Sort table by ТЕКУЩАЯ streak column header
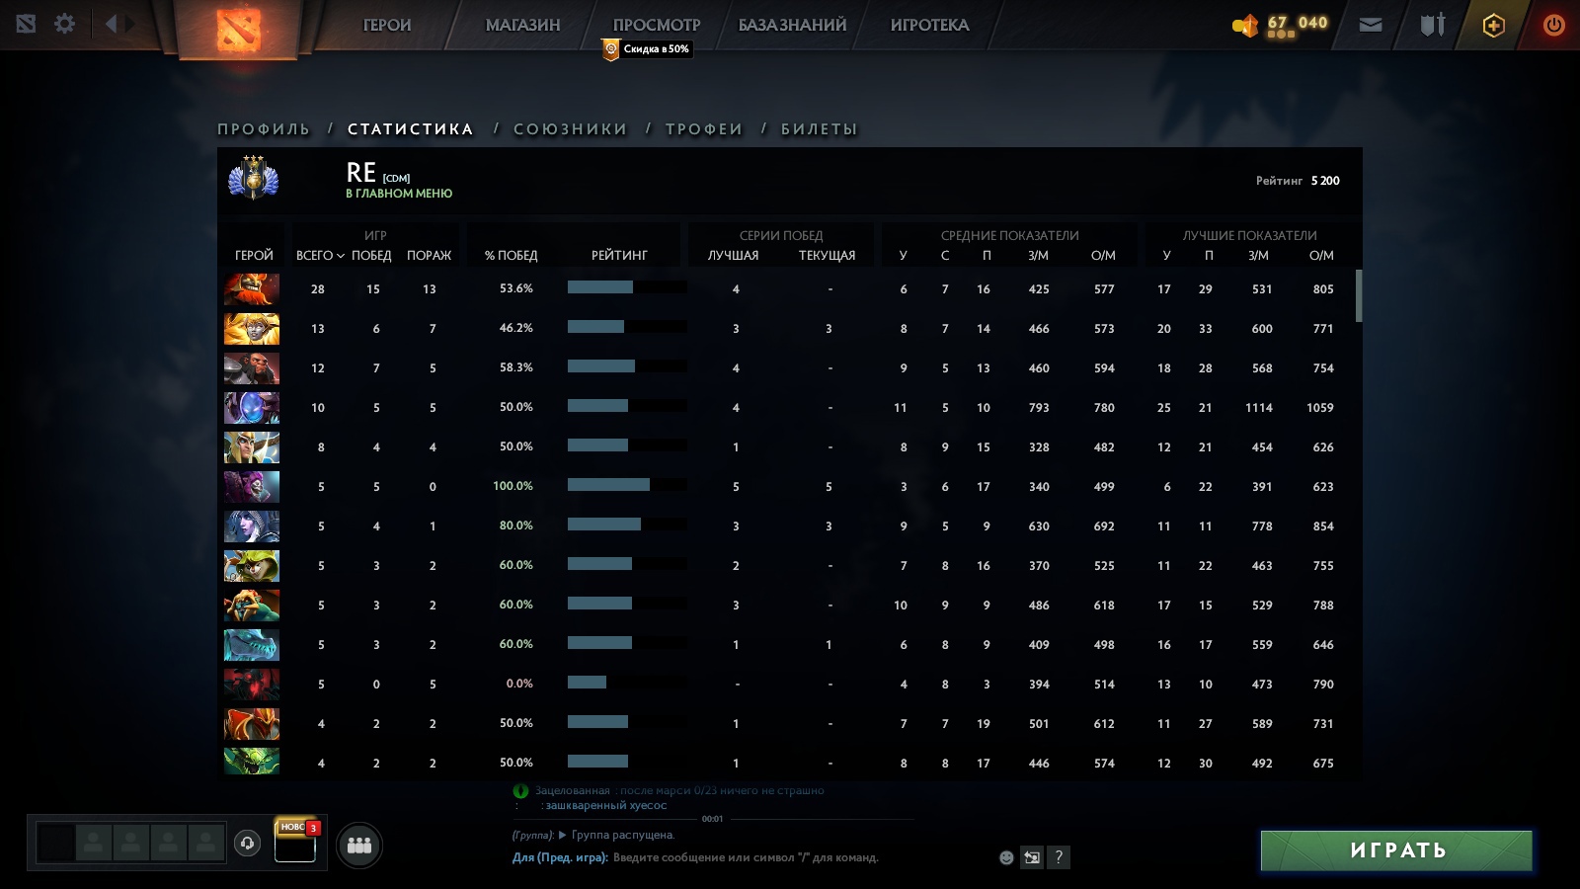The image size is (1580, 889). click(827, 255)
